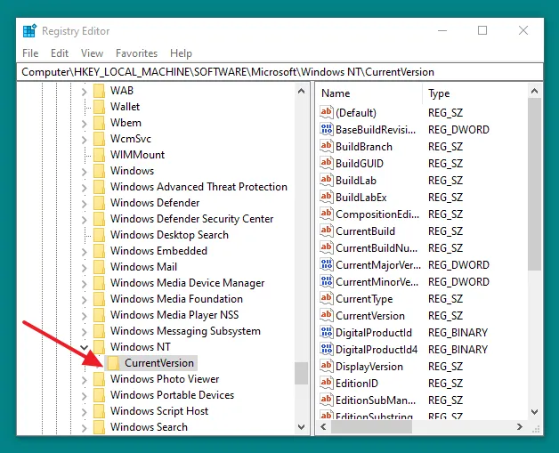Expand the Windows Photo Viewer key
Viewport: 559px width, 453px height.
85,379
